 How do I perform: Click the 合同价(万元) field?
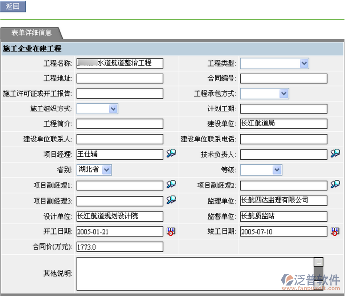(x=119, y=247)
